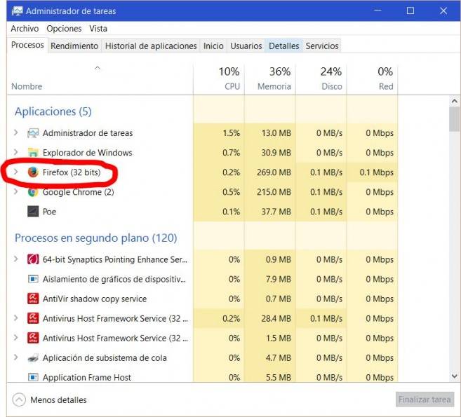Click the Administrador de tareas process icon
The width and height of the screenshot is (461, 417).
(33, 133)
